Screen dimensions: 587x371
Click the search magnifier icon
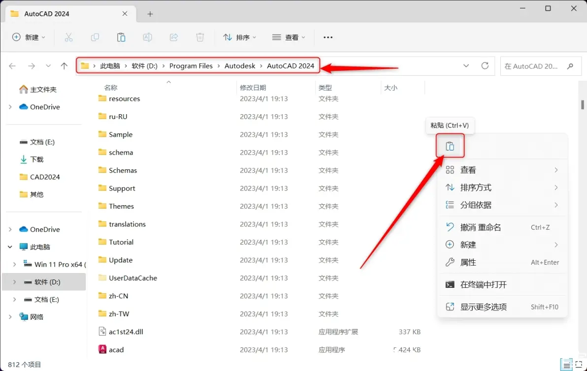pyautogui.click(x=570, y=66)
